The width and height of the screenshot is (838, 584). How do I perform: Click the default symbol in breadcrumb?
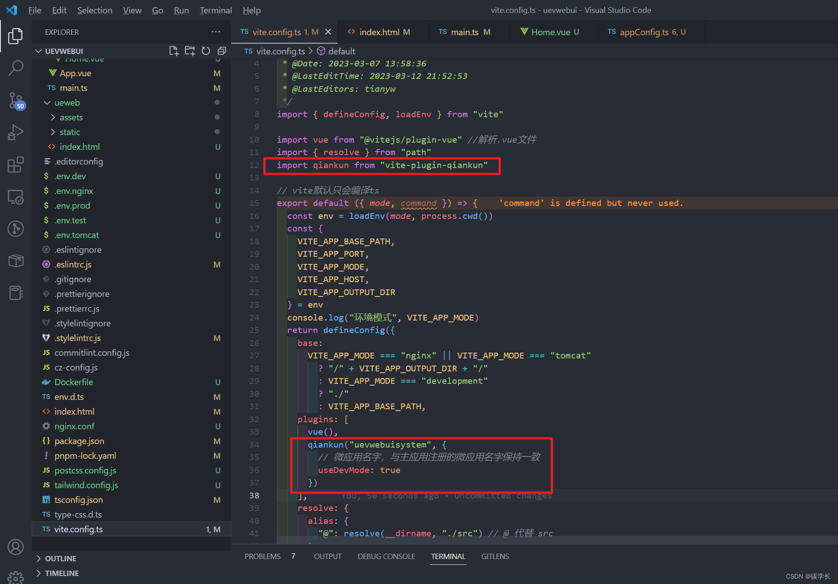click(x=336, y=51)
